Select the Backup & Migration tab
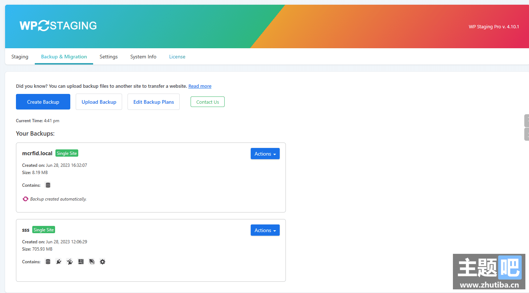 (64, 57)
